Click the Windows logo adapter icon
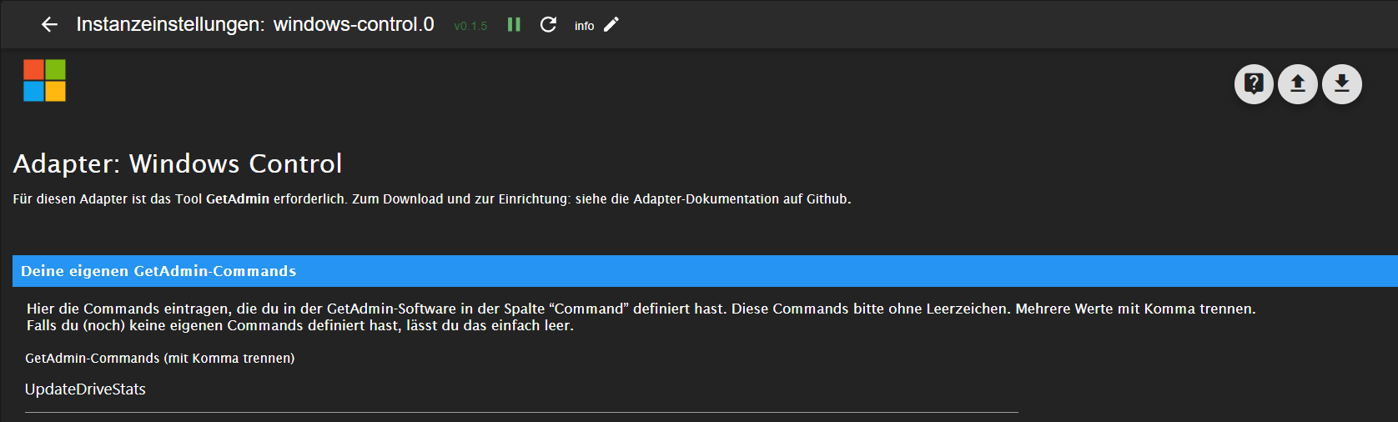Screen dimensions: 1398x422 point(44,80)
